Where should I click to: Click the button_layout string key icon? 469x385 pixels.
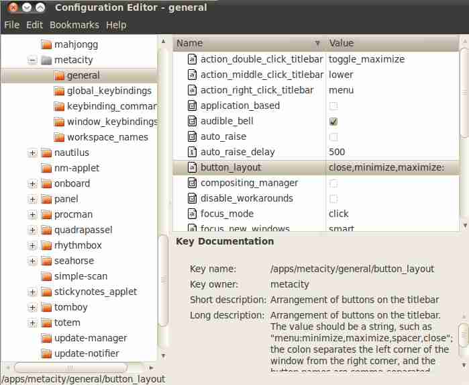(x=192, y=167)
